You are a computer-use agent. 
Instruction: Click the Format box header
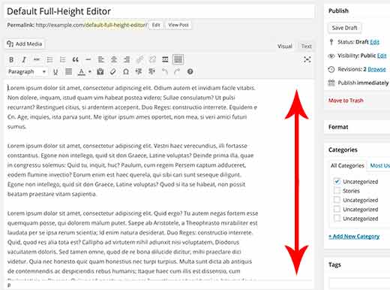(357, 127)
